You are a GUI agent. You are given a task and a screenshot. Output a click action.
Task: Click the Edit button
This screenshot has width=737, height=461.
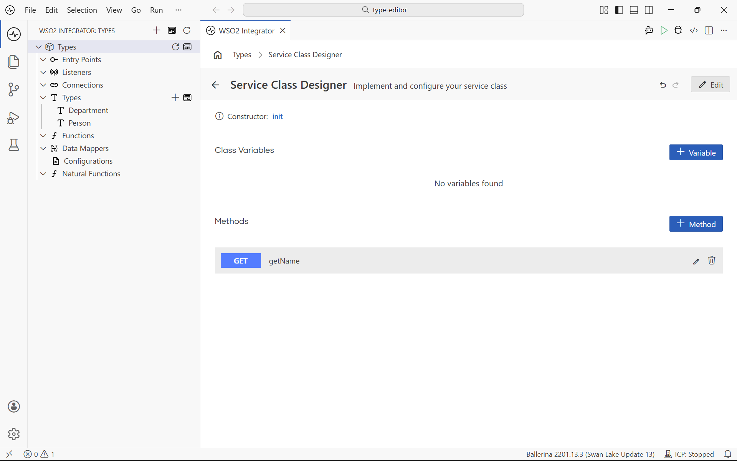click(x=711, y=85)
